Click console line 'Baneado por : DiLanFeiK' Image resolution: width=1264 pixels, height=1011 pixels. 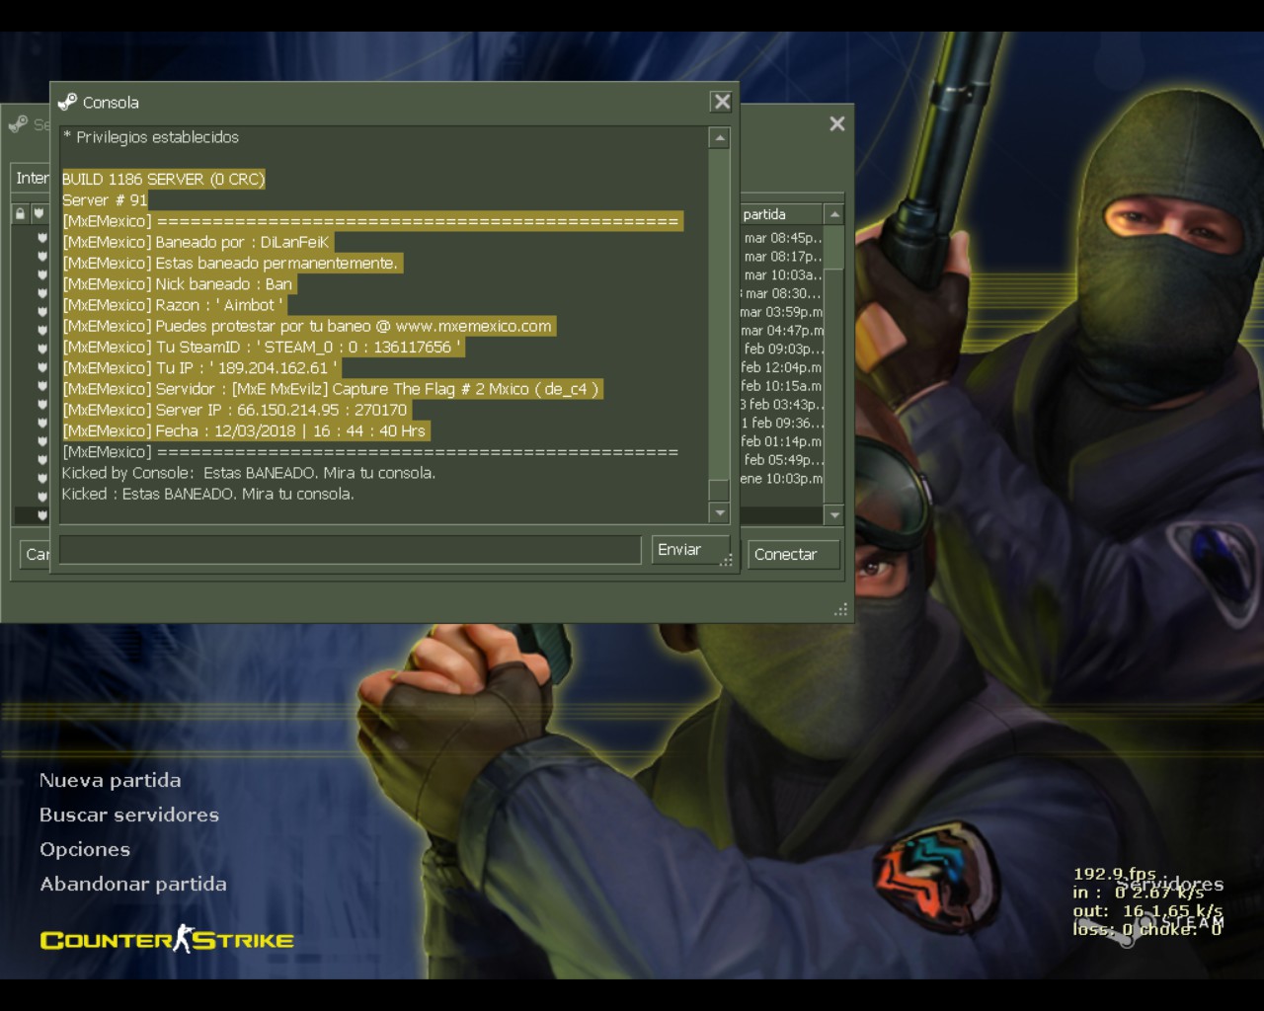[196, 242]
